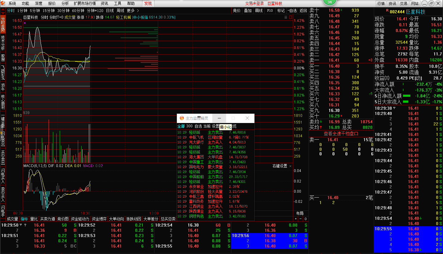Click the 交易未登录 link
Image resolution: width=443 pixels, height=254 pixels.
[x=254, y=3]
